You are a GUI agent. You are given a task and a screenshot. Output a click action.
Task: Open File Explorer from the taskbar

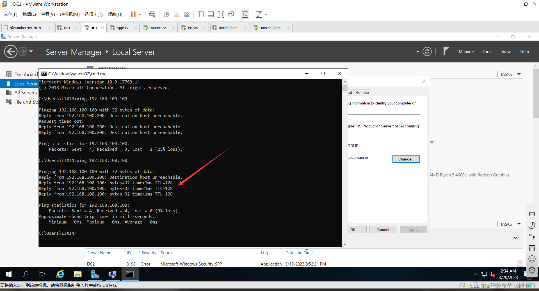click(x=77, y=274)
